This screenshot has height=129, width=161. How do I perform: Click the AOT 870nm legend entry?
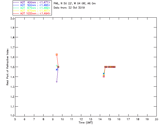pyautogui.click(x=32, y=11)
